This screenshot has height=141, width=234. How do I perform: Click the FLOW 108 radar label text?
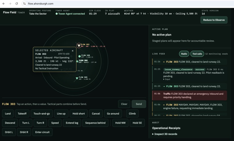pos(86,55)
